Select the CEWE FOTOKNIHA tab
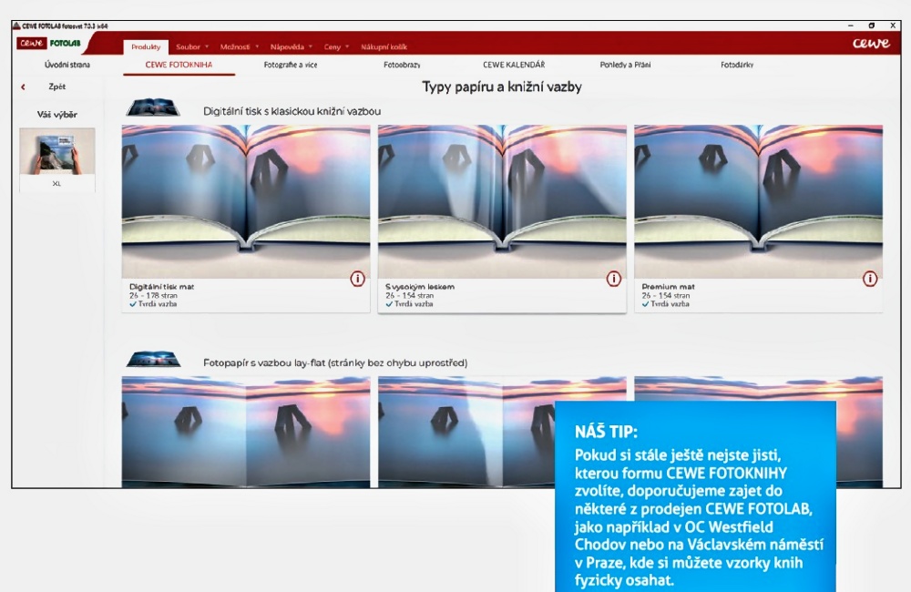911x592 pixels. 179,65
